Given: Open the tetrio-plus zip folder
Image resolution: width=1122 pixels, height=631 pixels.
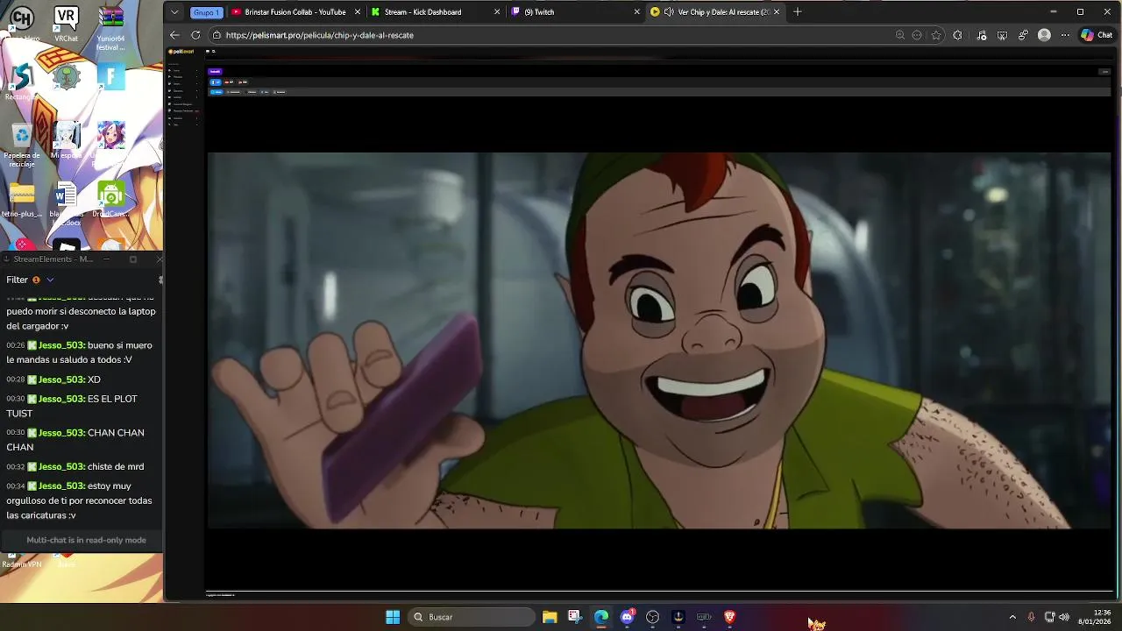Looking at the screenshot, I should click(x=21, y=200).
